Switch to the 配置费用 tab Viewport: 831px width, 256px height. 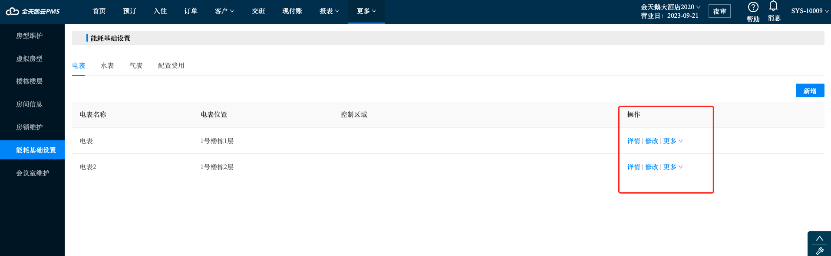coord(171,66)
